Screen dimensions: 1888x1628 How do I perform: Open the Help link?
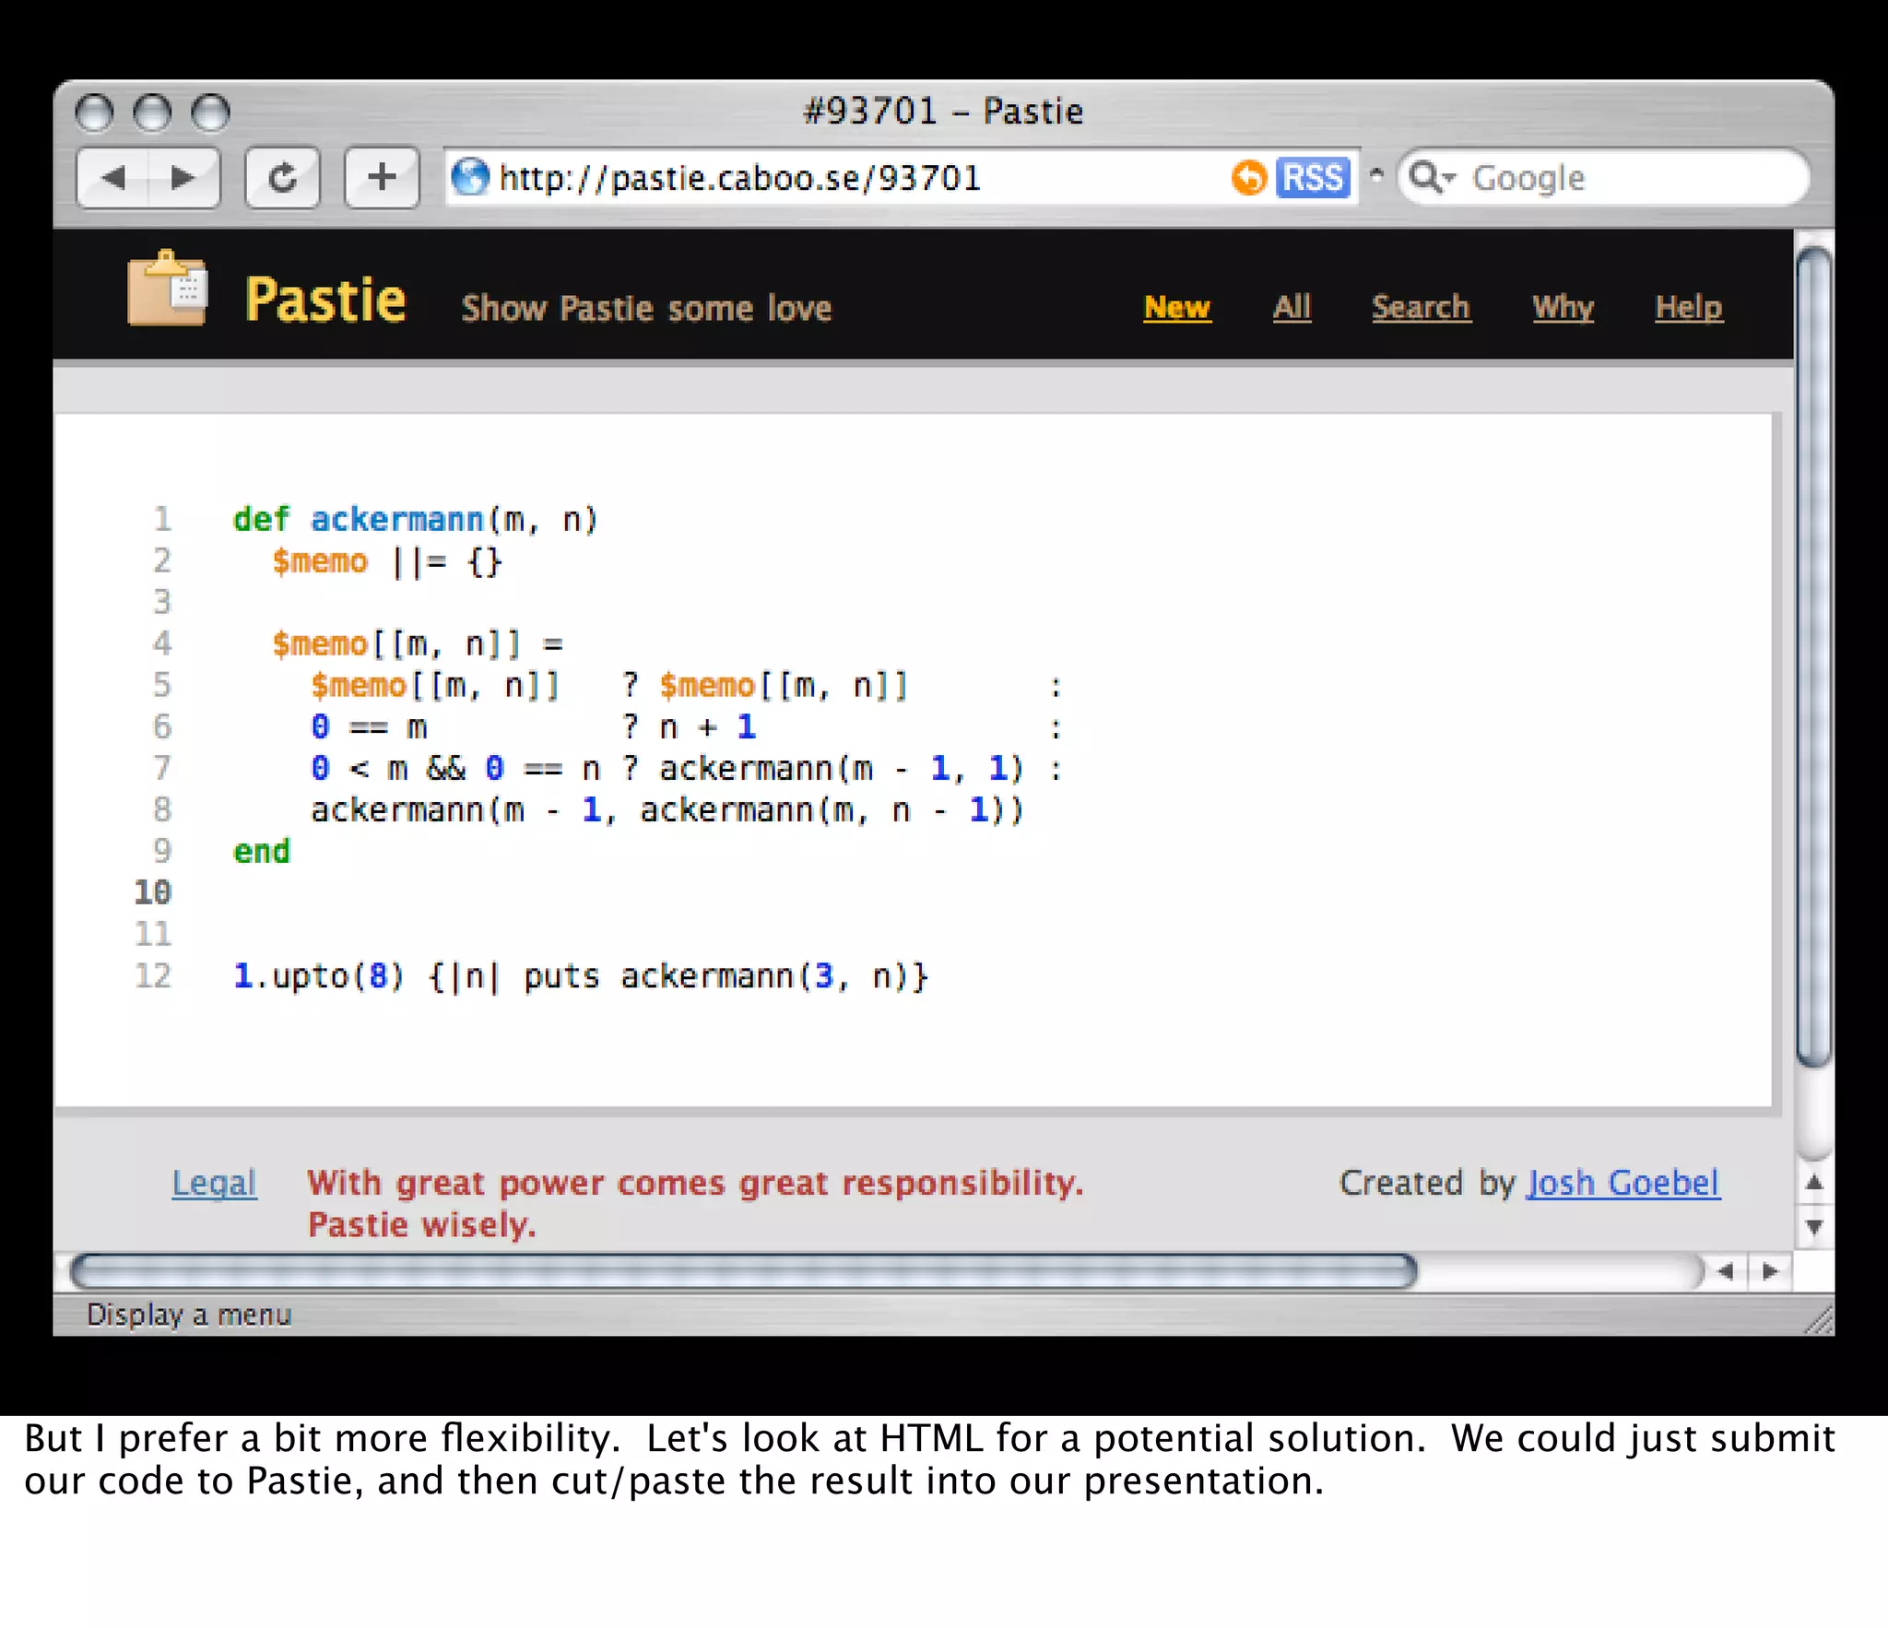pyautogui.click(x=1688, y=307)
